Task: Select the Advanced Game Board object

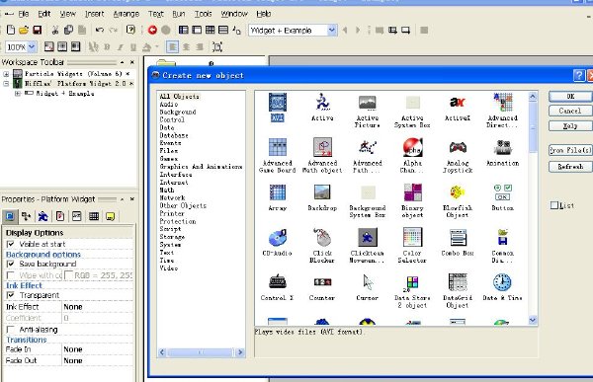Action: coord(277,147)
